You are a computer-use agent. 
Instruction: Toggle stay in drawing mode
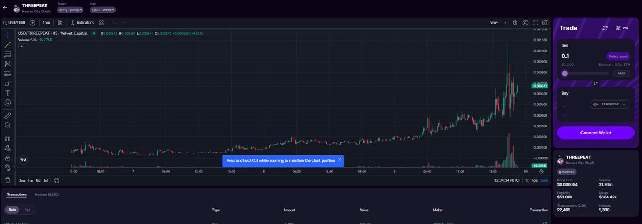click(x=7, y=148)
